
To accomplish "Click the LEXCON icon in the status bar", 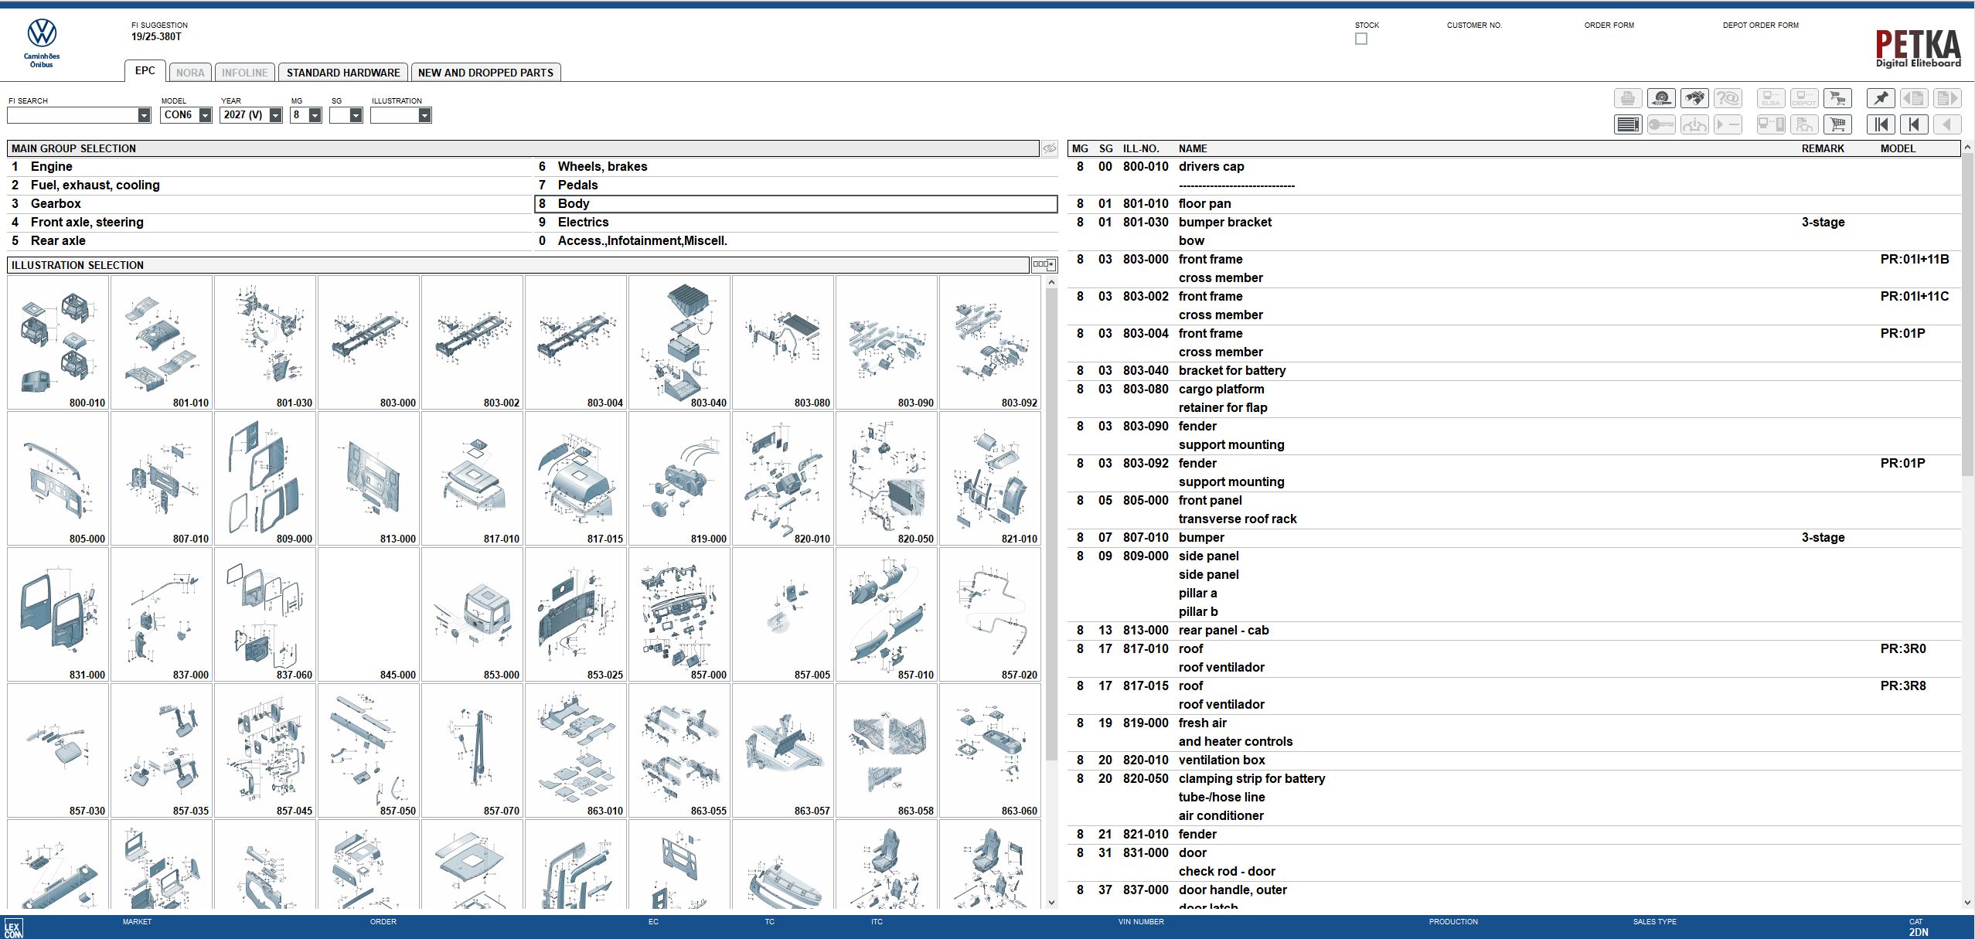I will 13,928.
